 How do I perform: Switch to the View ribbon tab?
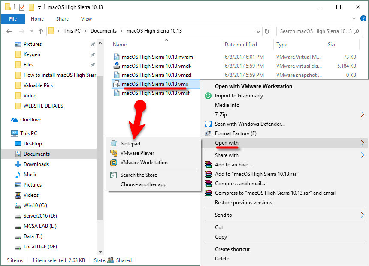(86, 19)
